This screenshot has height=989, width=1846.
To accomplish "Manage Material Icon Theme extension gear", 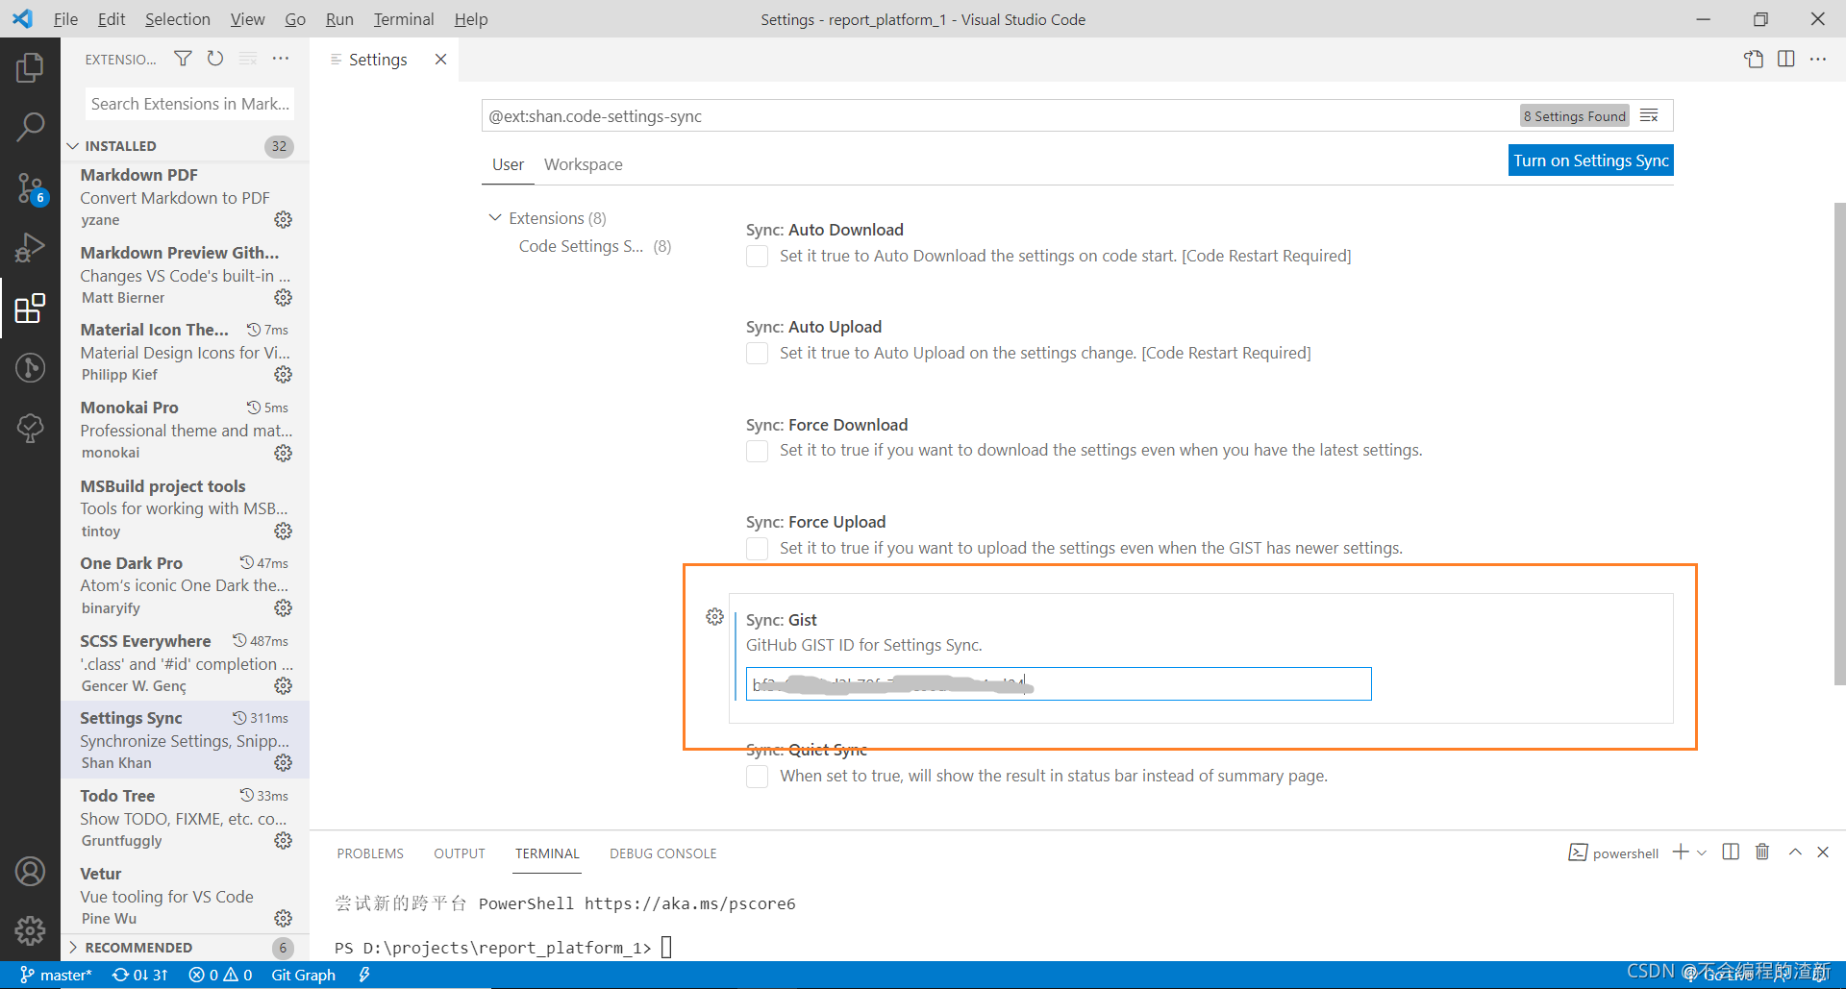I will [x=283, y=375].
